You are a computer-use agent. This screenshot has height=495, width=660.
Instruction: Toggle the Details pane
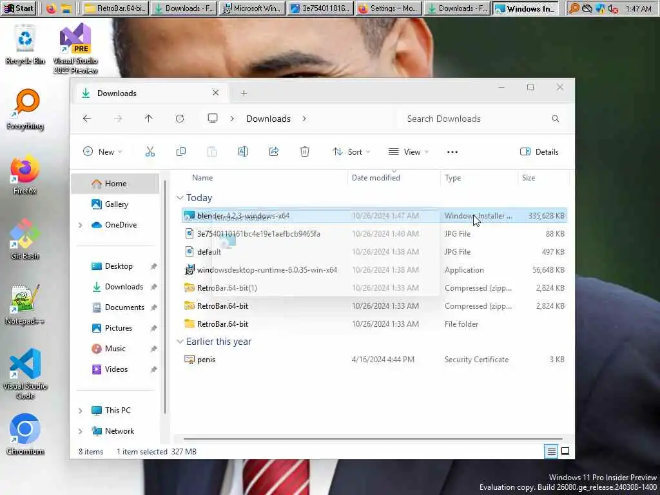tap(539, 152)
